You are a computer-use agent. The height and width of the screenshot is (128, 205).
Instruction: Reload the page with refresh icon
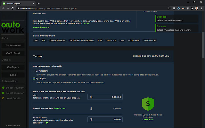click(12, 8)
